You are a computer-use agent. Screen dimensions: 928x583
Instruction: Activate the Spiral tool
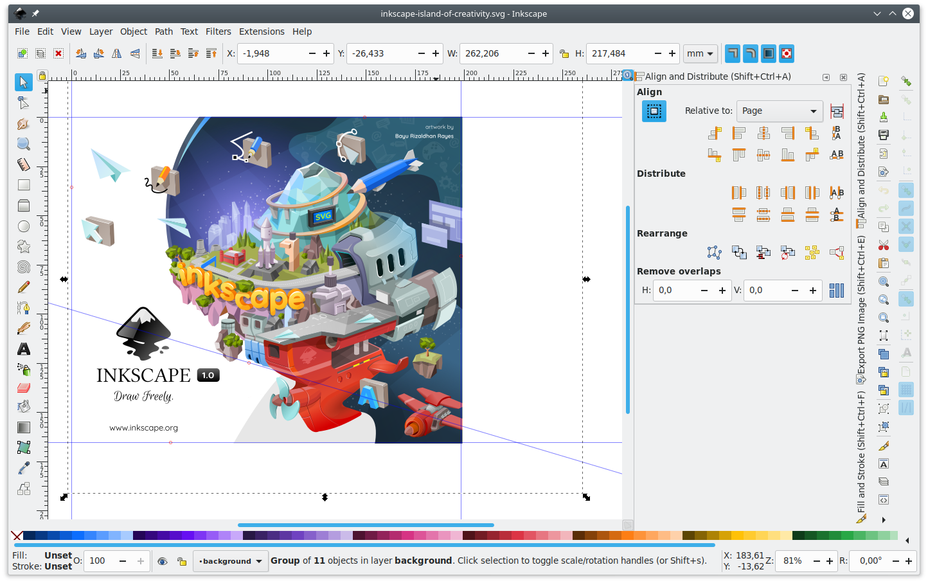[x=23, y=267]
